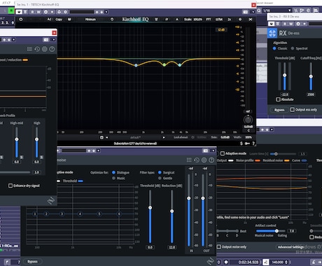Click the RX De-ess plugin logo icon
The width and height of the screenshot is (322, 266).
pyautogui.click(x=272, y=33)
